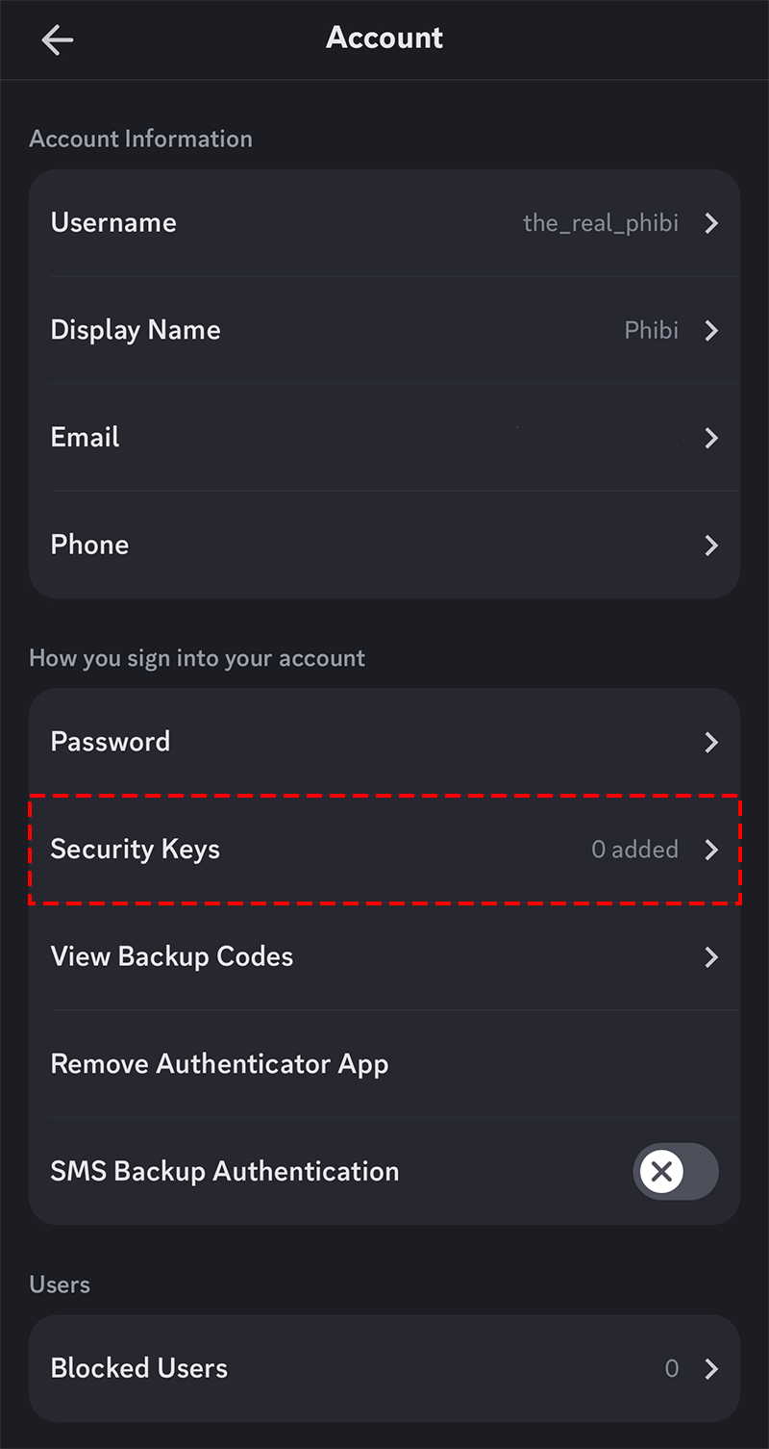Viewport: 769px width, 1449px height.
Task: Go back using the top-left arrow
Action: (58, 39)
